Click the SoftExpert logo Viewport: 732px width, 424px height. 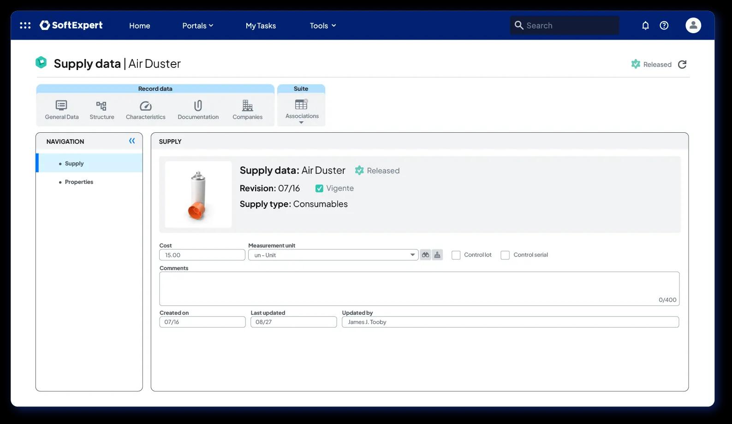coord(71,25)
